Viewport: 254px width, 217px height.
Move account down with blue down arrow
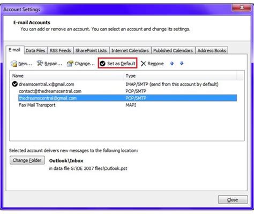click(x=182, y=63)
